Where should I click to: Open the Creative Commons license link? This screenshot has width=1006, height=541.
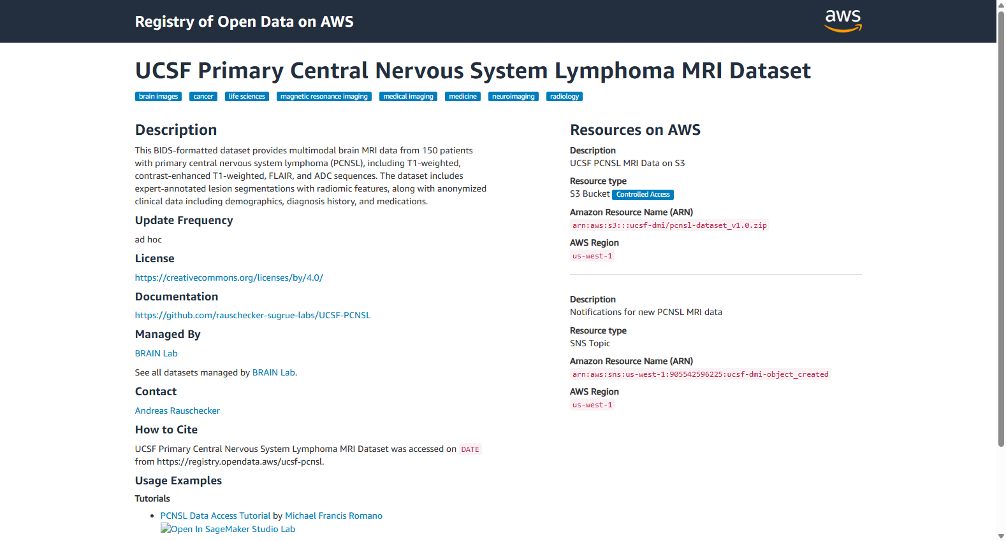pos(229,278)
